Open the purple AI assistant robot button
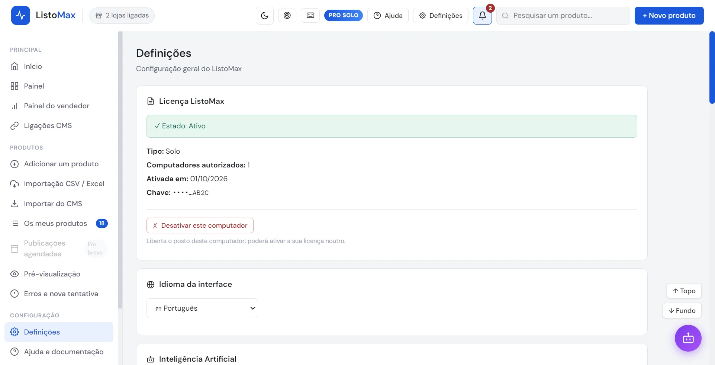The height and width of the screenshot is (365, 715). click(x=688, y=338)
